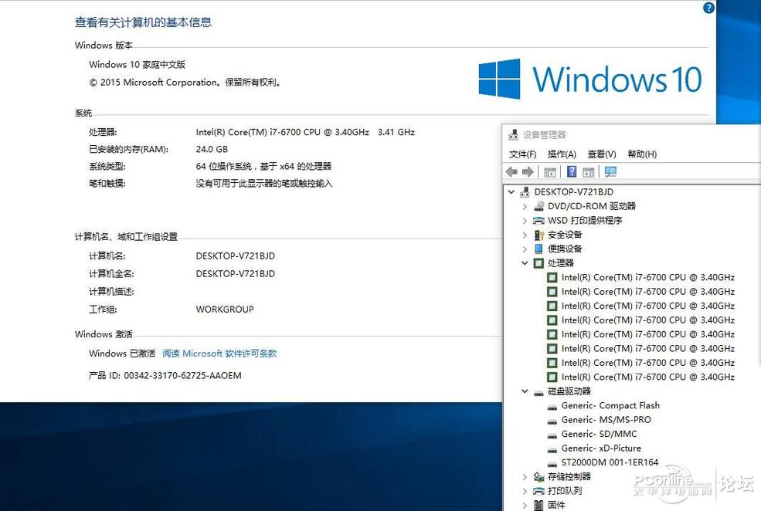Click the processor Intel(R) Core(TM) i7-6700 value in system info

305,132
